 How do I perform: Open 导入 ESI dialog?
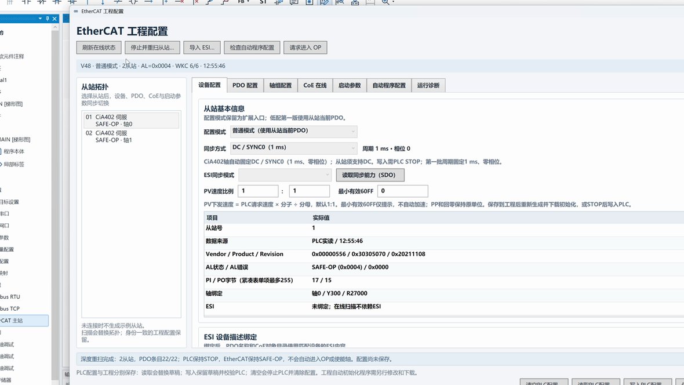[202, 48]
